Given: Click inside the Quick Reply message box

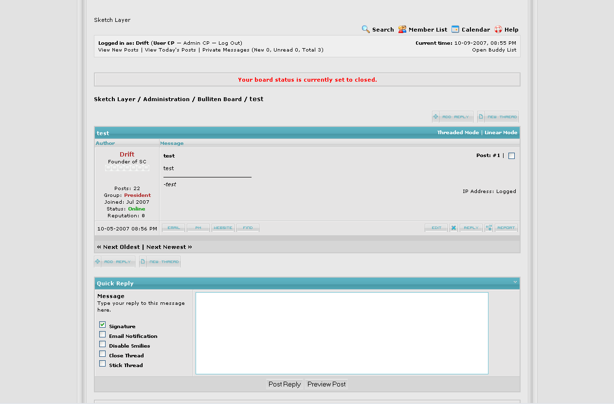Looking at the screenshot, I should point(342,333).
